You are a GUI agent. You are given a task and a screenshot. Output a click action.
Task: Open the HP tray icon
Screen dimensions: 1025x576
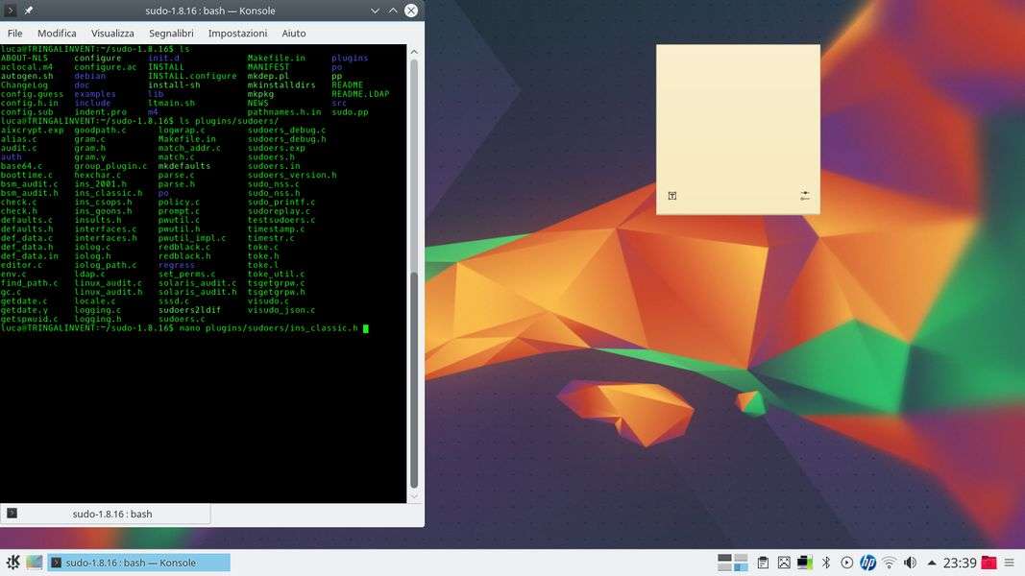(868, 563)
